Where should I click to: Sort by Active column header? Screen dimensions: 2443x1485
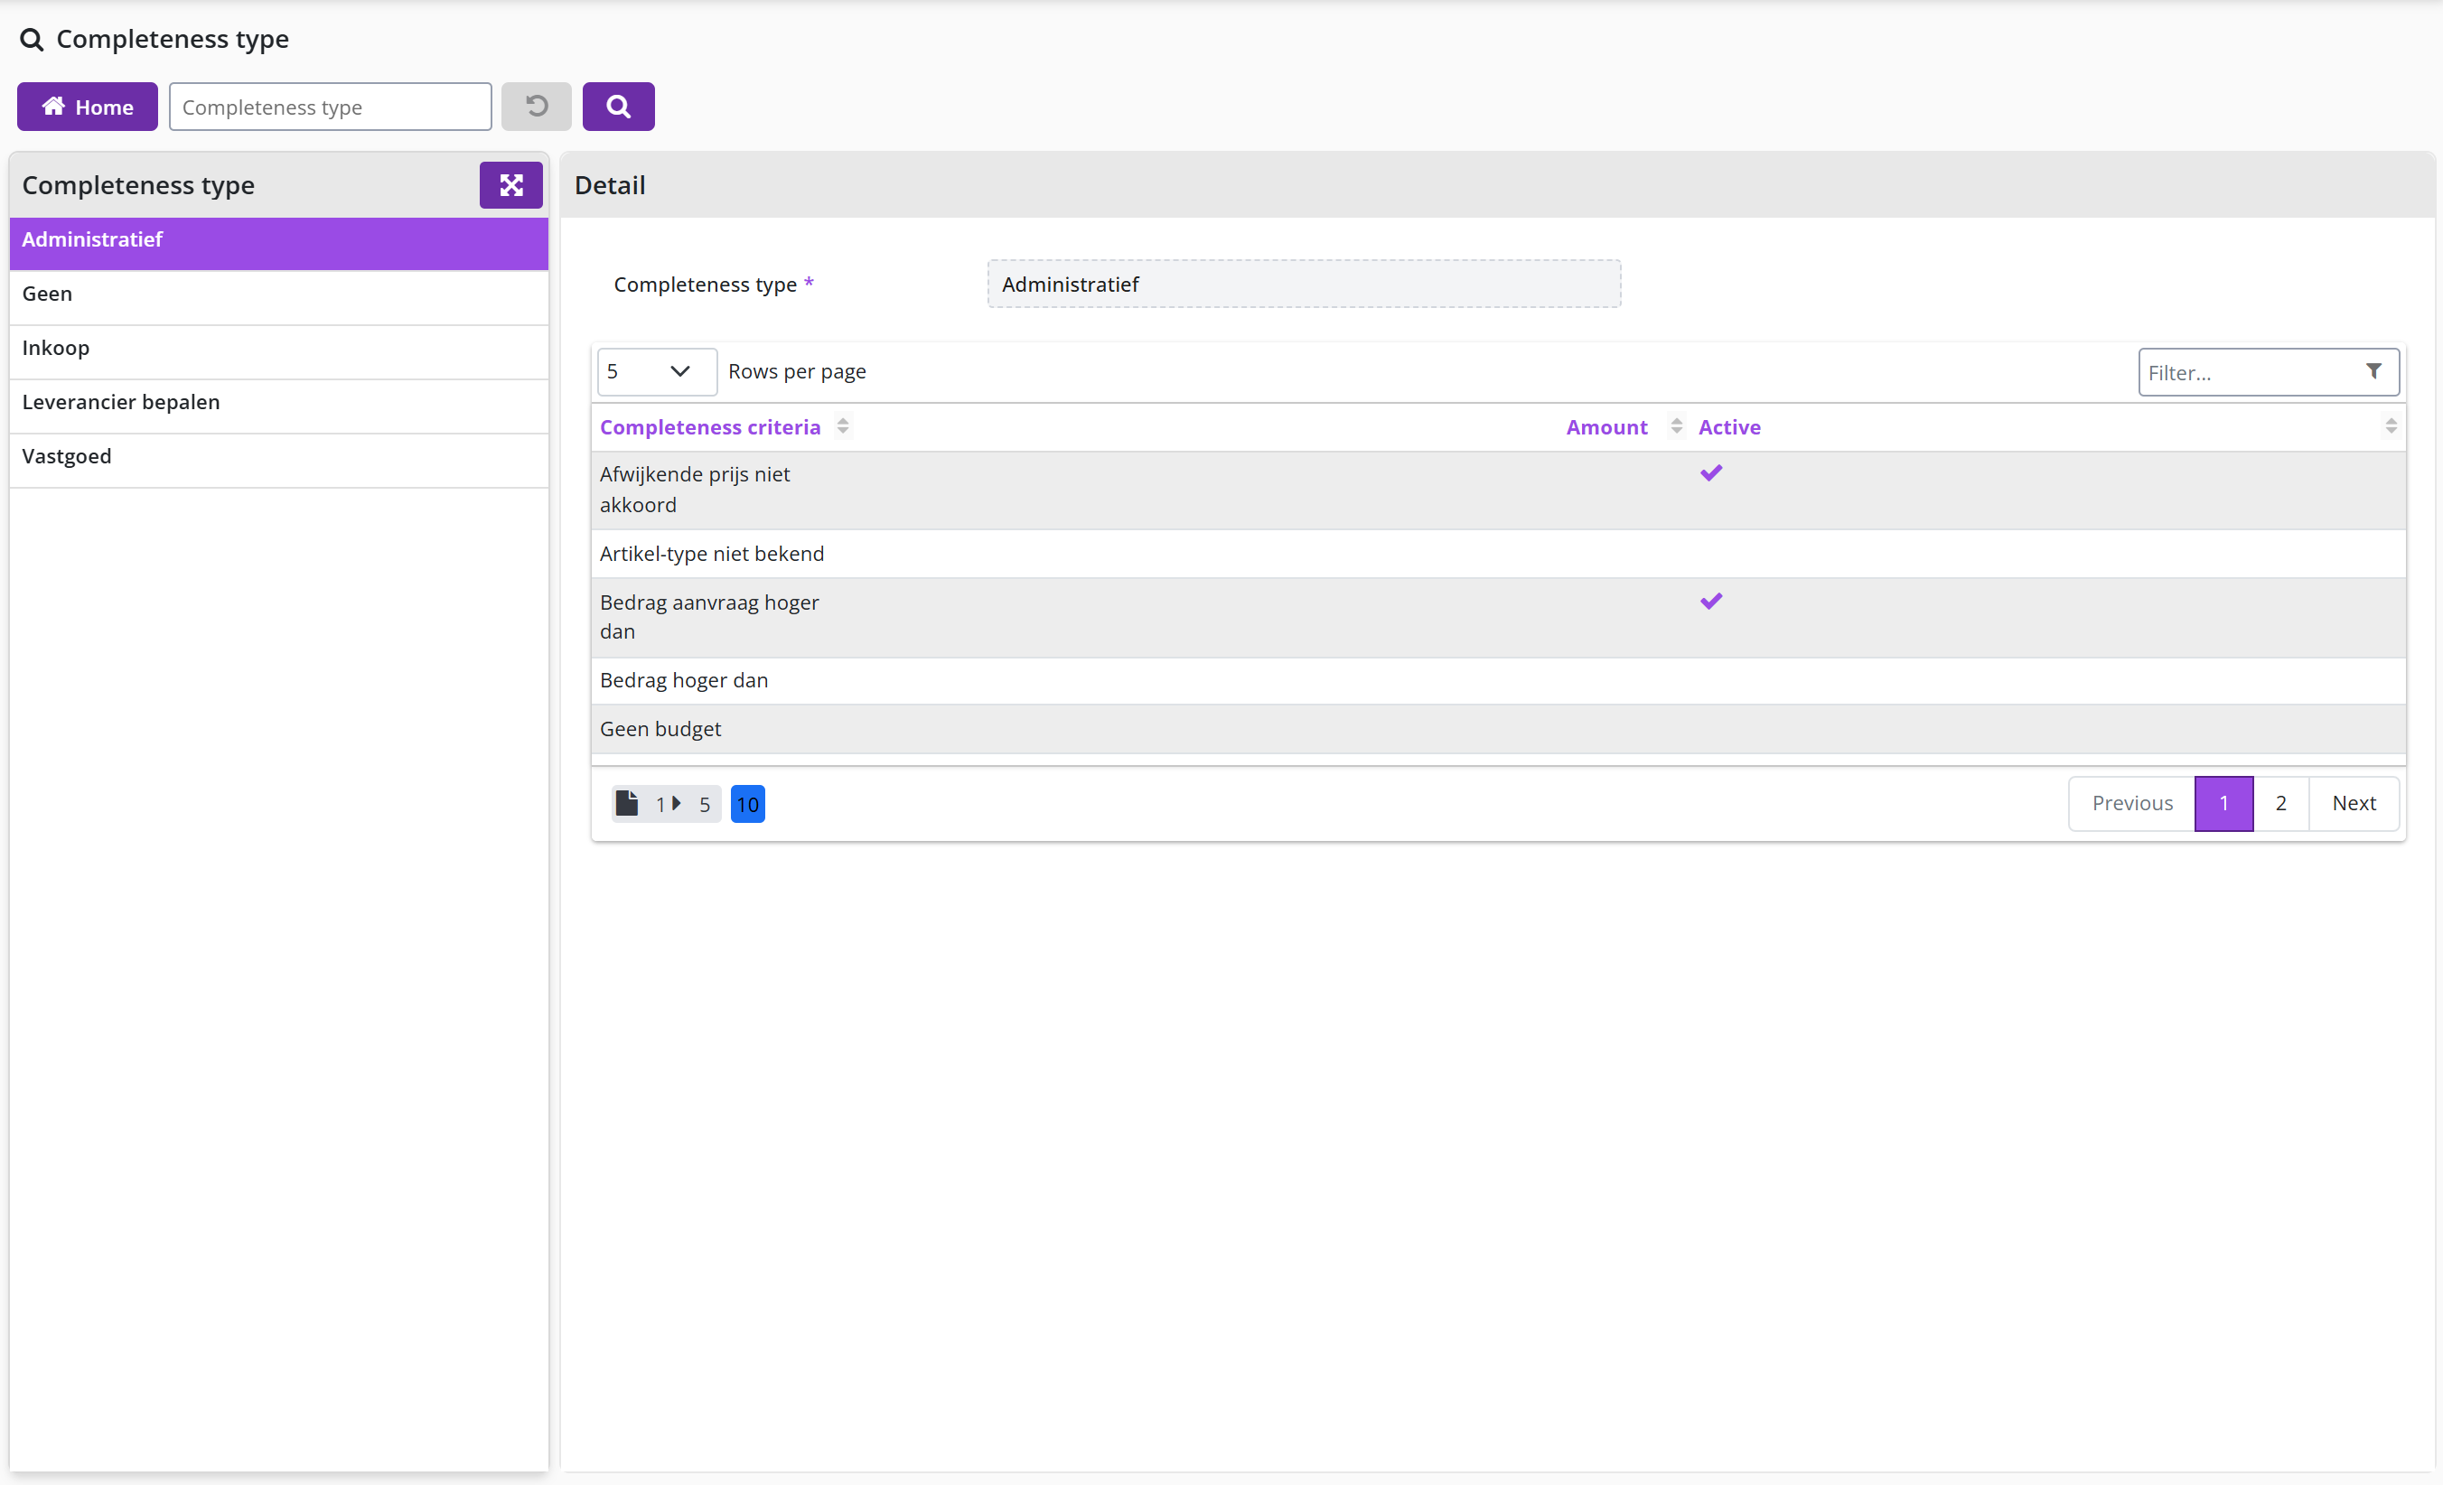pyautogui.click(x=1729, y=427)
